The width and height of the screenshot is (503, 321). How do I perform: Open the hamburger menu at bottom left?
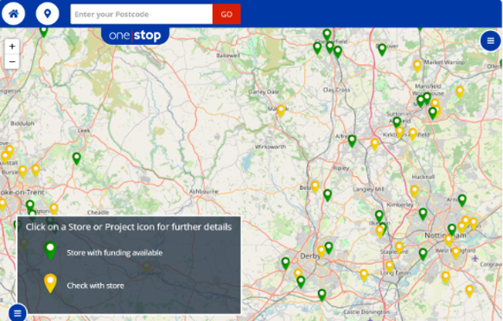(x=17, y=312)
